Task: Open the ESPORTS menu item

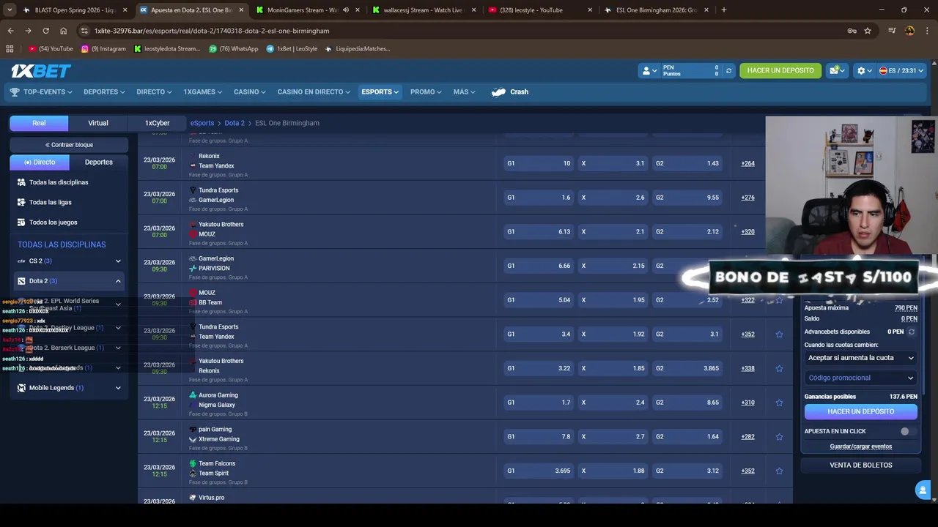Action: click(380, 91)
